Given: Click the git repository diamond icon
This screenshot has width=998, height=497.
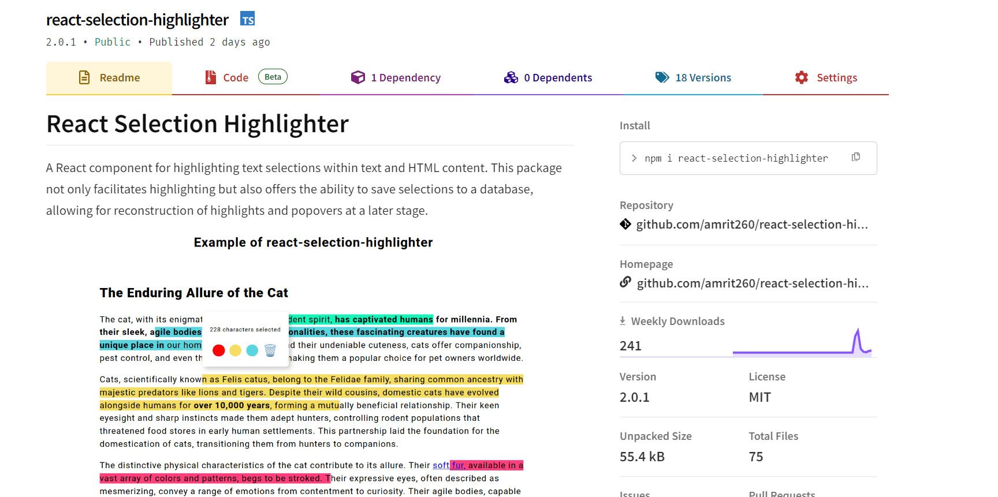Looking at the screenshot, I should click(625, 224).
